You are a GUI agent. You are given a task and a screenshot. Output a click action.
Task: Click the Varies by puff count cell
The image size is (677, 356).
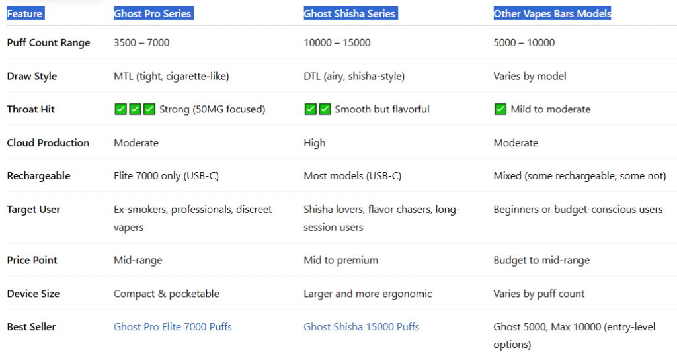pos(539,294)
